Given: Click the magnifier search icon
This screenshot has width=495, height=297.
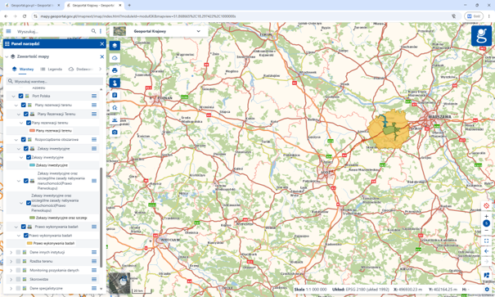Looking at the screenshot, I should coord(93,31).
